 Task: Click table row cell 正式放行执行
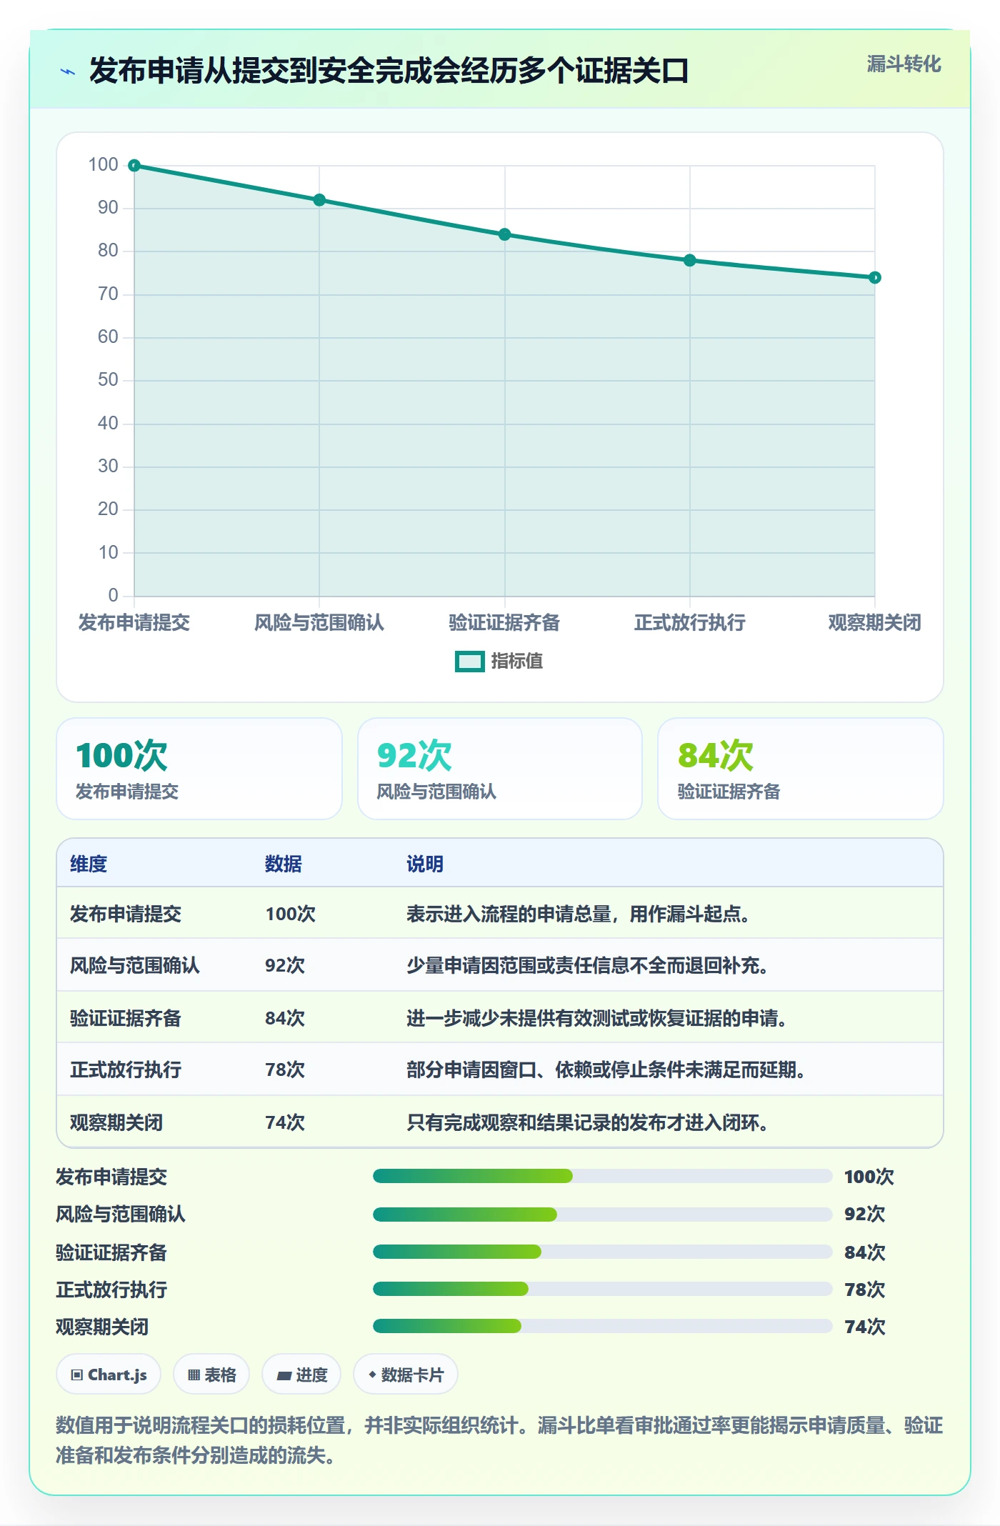click(126, 1069)
